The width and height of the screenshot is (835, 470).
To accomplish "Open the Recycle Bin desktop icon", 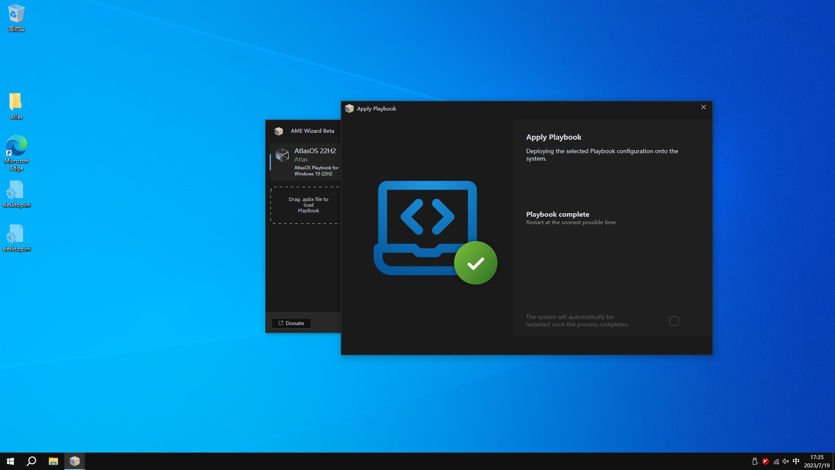I will pos(17,18).
